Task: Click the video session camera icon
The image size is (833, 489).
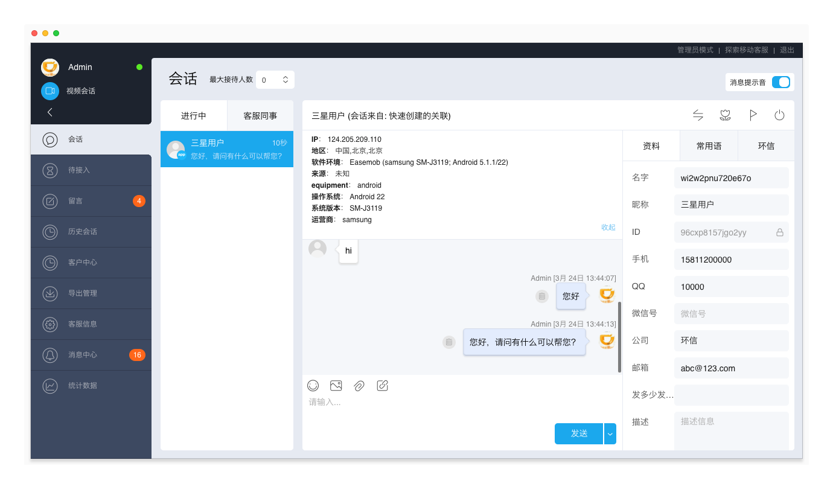Action: point(49,91)
